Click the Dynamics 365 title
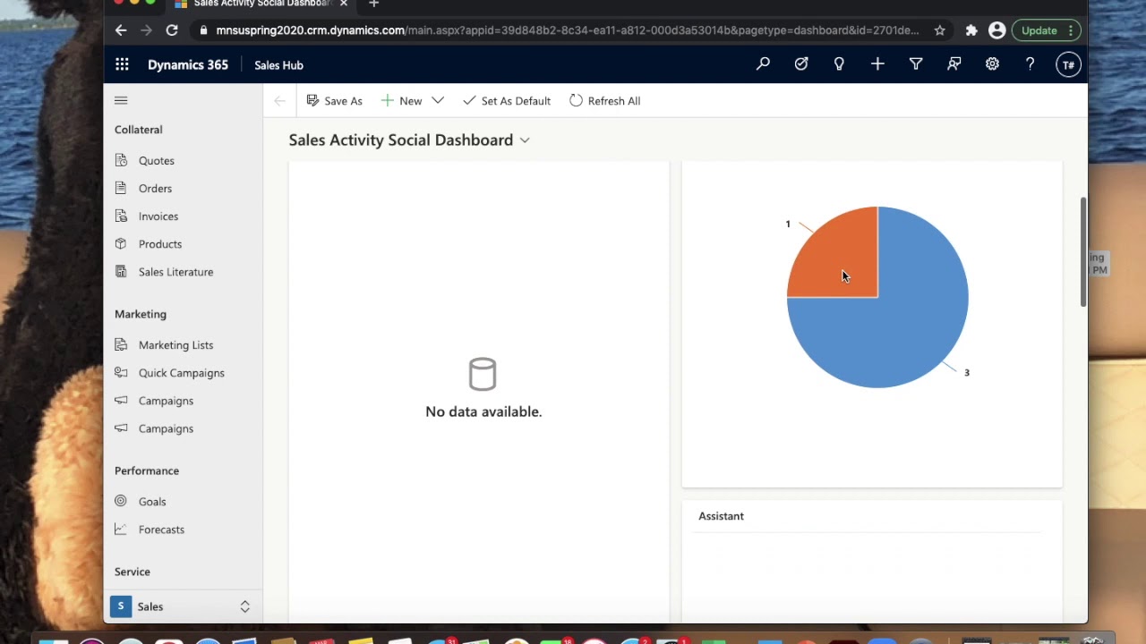This screenshot has width=1146, height=644. [x=188, y=65]
